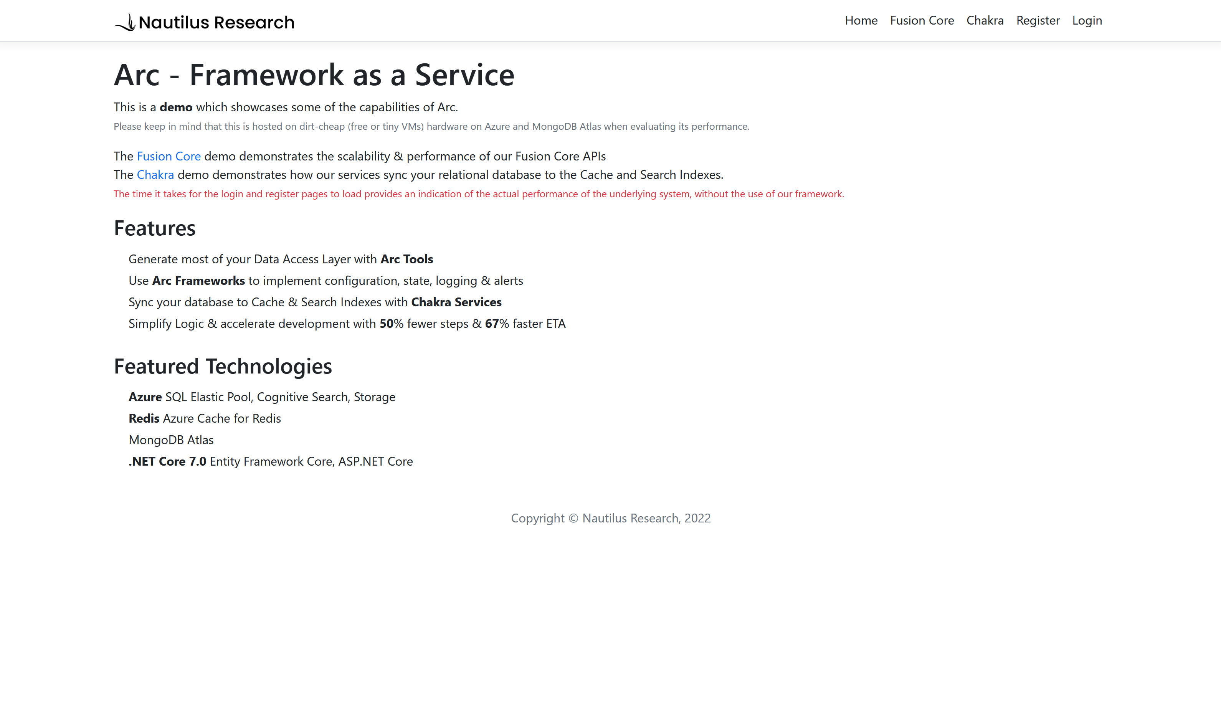Click the MongoDB Atlas list item

(171, 440)
